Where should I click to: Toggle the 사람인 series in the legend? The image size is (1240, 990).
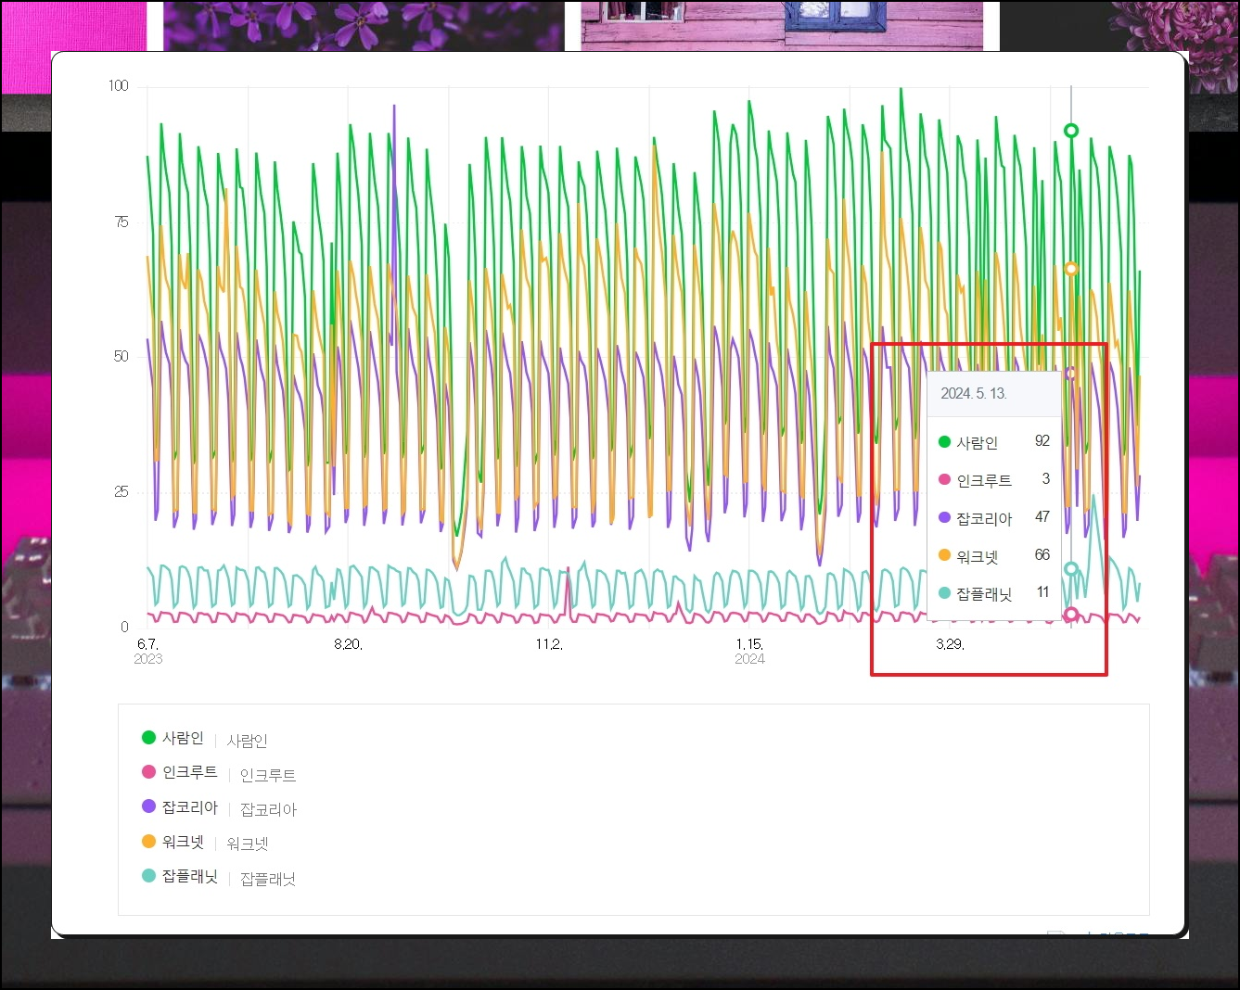click(x=173, y=738)
